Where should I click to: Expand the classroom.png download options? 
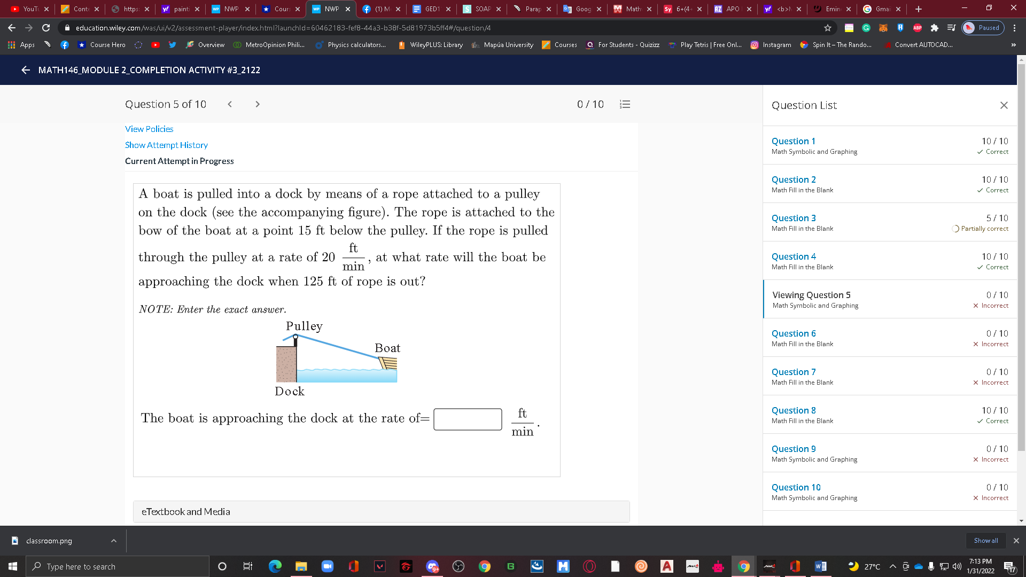pyautogui.click(x=114, y=541)
